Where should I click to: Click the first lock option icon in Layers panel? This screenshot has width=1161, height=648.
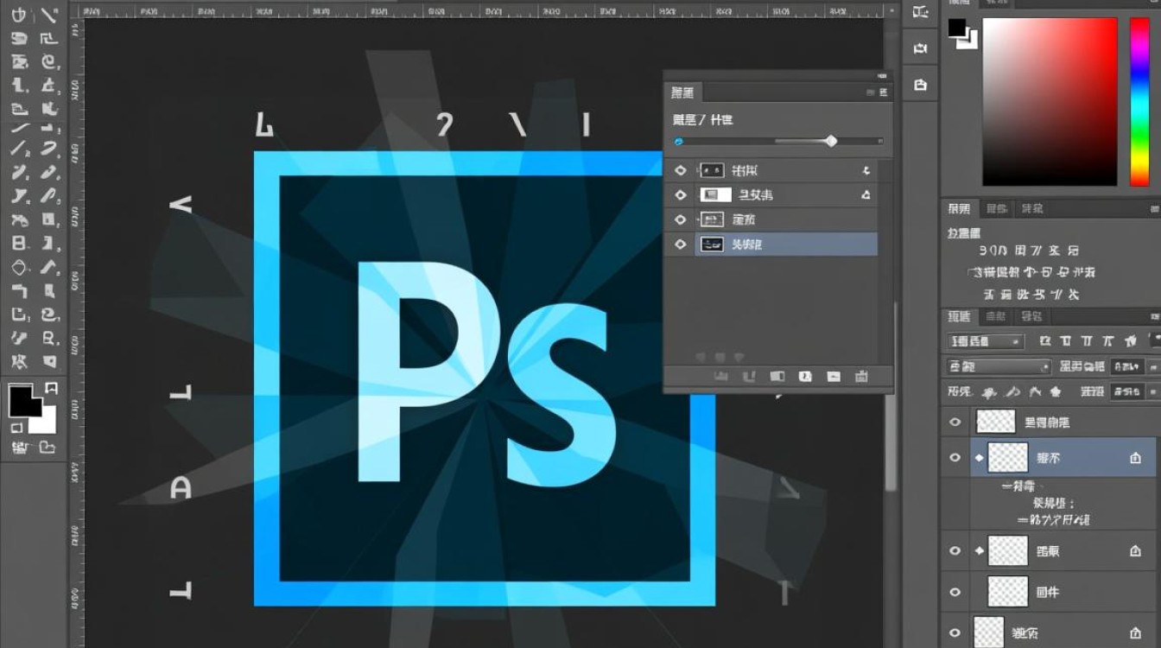point(990,392)
